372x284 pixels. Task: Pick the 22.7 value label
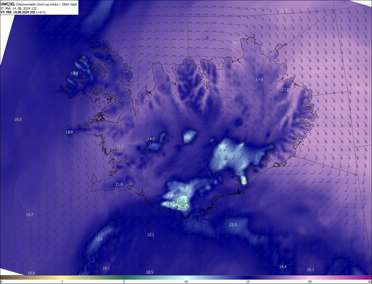pyautogui.click(x=120, y=147)
